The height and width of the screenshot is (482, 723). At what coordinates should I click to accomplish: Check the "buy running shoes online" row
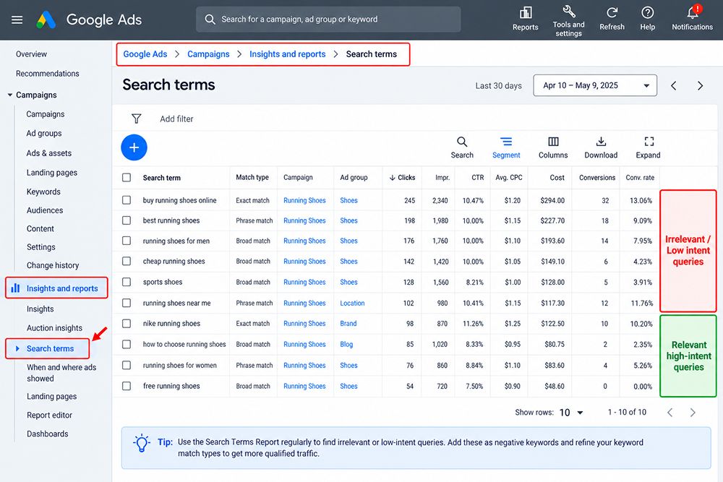[127, 200]
